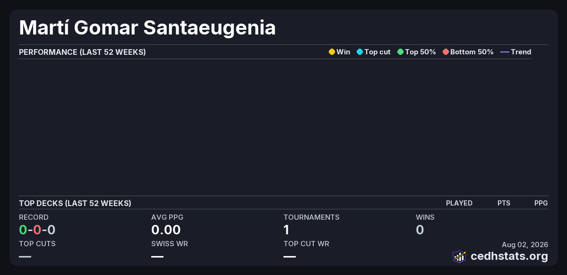Click the green Top 50% legend dot

pos(400,52)
